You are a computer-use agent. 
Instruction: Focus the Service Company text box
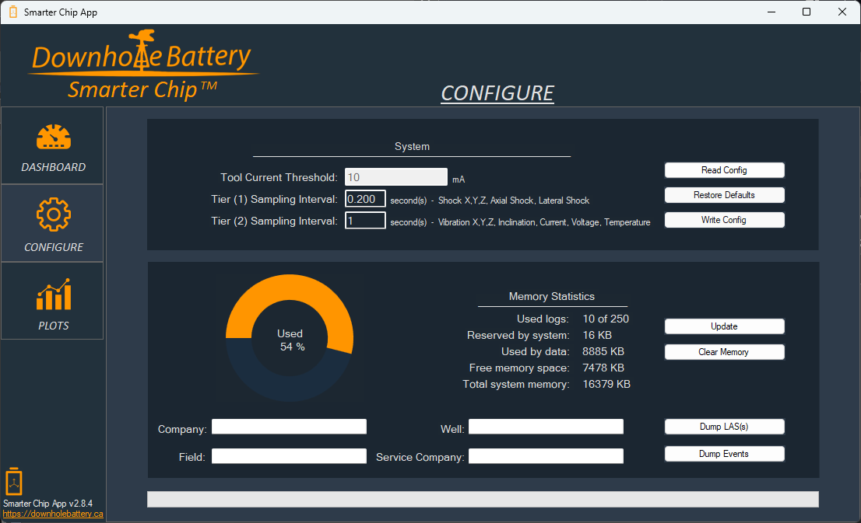(546, 456)
